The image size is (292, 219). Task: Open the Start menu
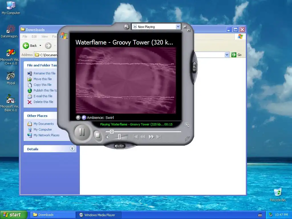tap(13, 215)
